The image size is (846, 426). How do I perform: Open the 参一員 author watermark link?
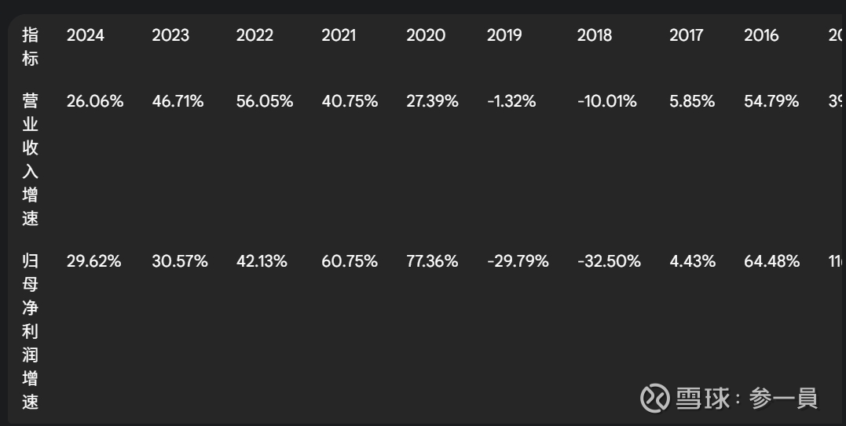783,399
